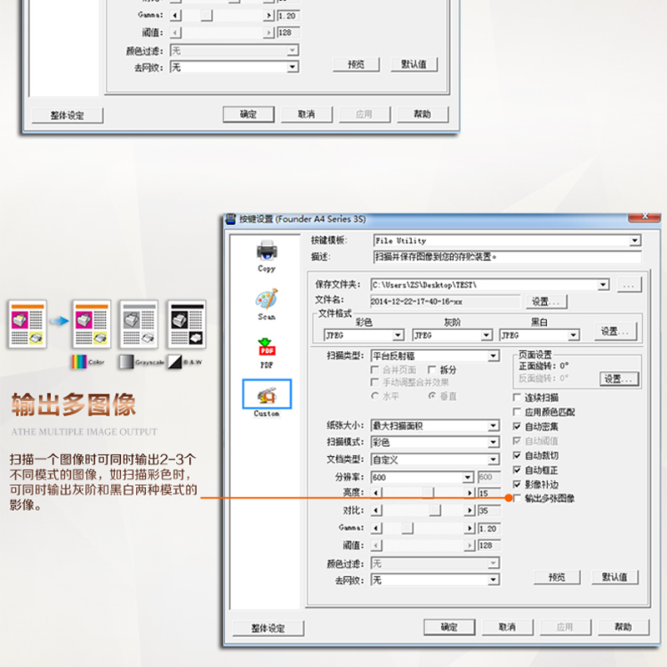Uncheck the 自动裁切 option

pyautogui.click(x=517, y=455)
